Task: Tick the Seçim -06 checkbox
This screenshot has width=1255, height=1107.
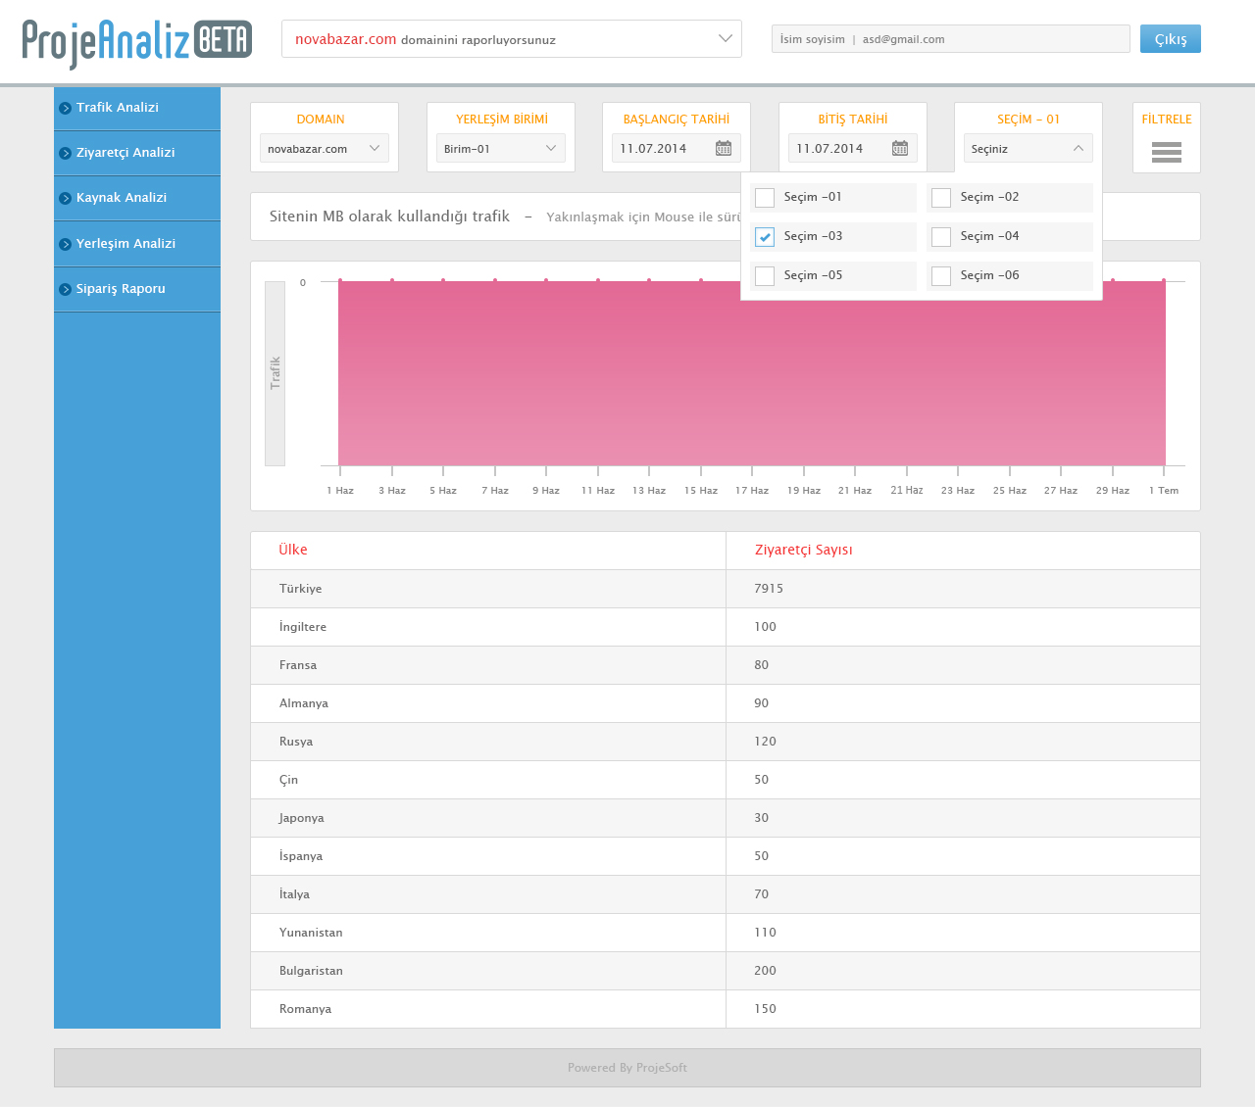Action: 941,276
